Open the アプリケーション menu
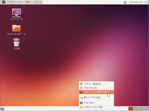The height and width of the screenshot is (111, 149). [15, 2]
